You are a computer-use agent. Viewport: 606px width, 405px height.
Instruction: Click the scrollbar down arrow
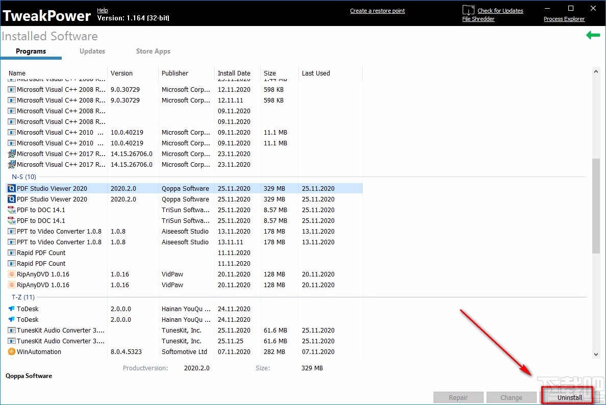596,355
